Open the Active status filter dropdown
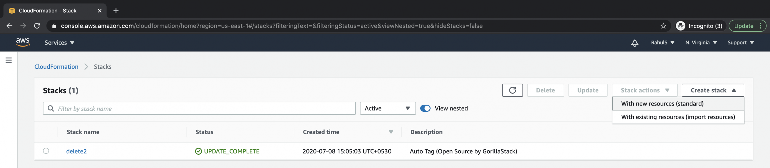This screenshot has width=770, height=168. point(388,108)
